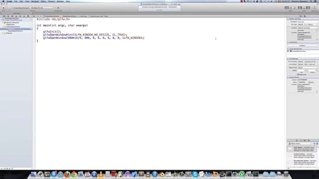
Task: Collapse the Source Control section
Action: click(x=288, y=78)
